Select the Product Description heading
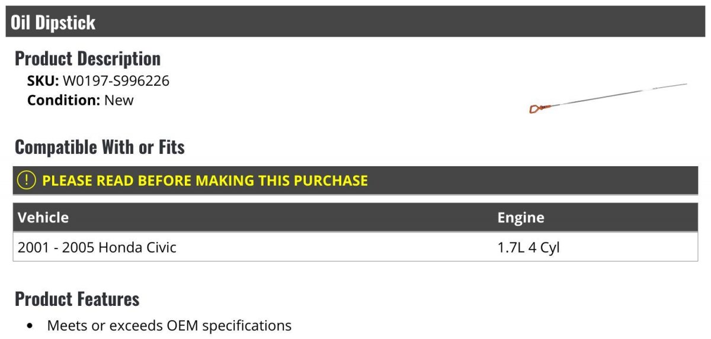The height and width of the screenshot is (339, 711). 88,58
